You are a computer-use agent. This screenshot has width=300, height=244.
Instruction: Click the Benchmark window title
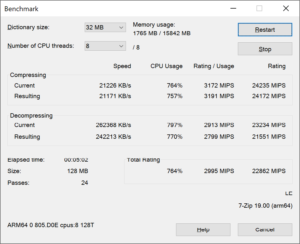point(21,9)
